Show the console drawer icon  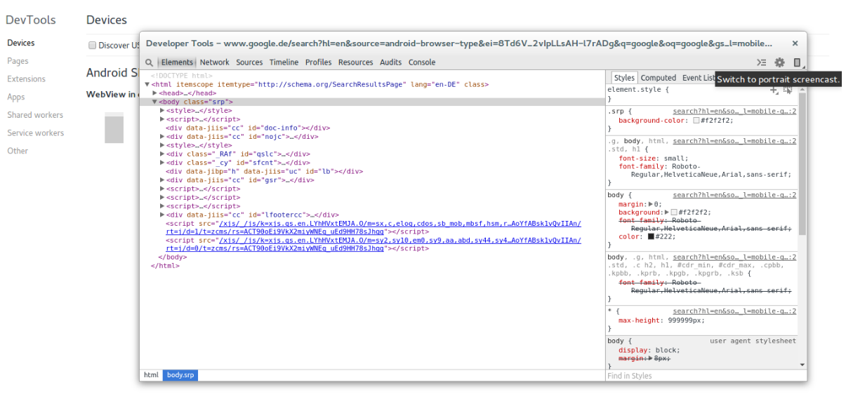point(762,62)
